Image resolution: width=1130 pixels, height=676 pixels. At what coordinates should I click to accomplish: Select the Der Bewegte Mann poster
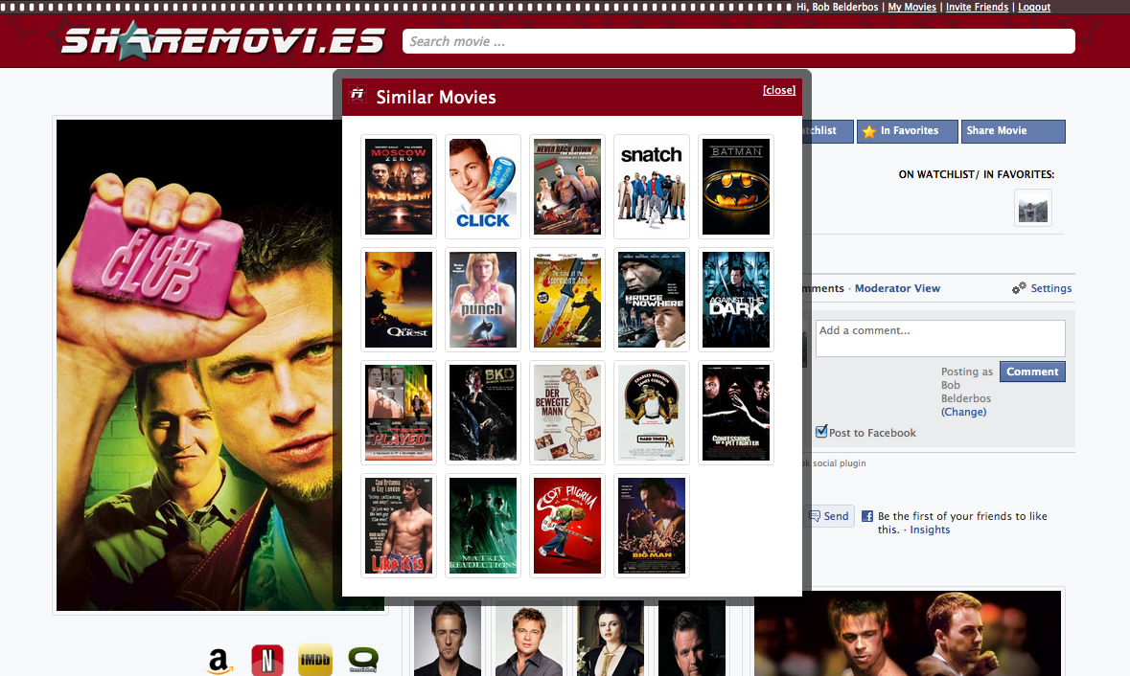pyautogui.click(x=567, y=413)
